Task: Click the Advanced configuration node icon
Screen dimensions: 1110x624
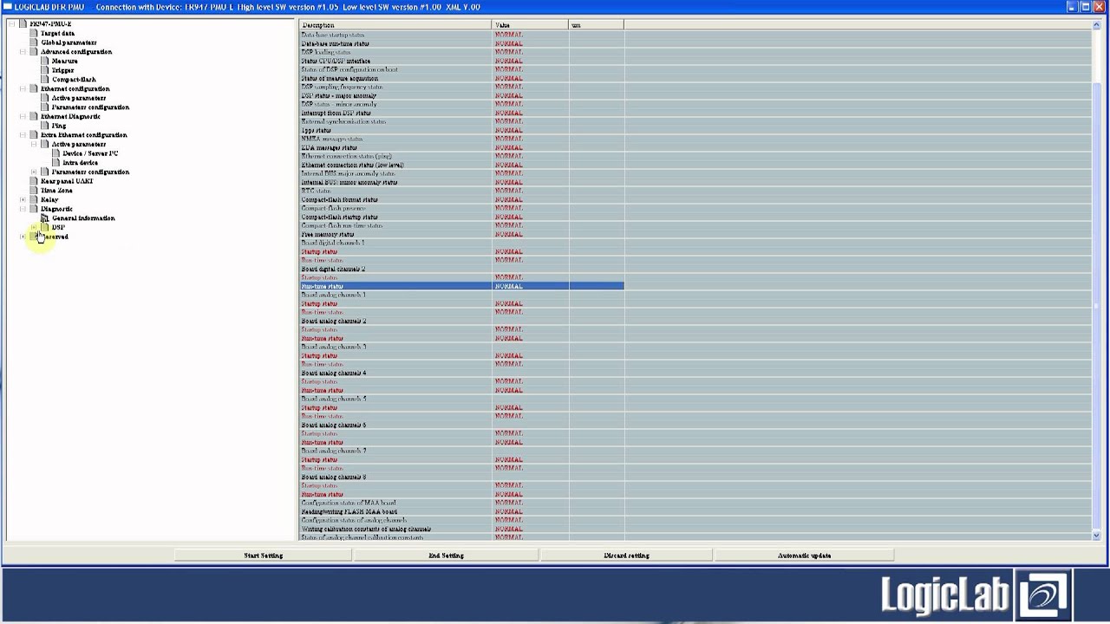Action: 34,52
